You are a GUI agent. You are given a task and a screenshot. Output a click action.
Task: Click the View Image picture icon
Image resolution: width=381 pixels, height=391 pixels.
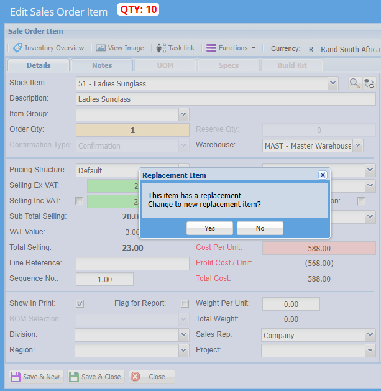(x=101, y=48)
